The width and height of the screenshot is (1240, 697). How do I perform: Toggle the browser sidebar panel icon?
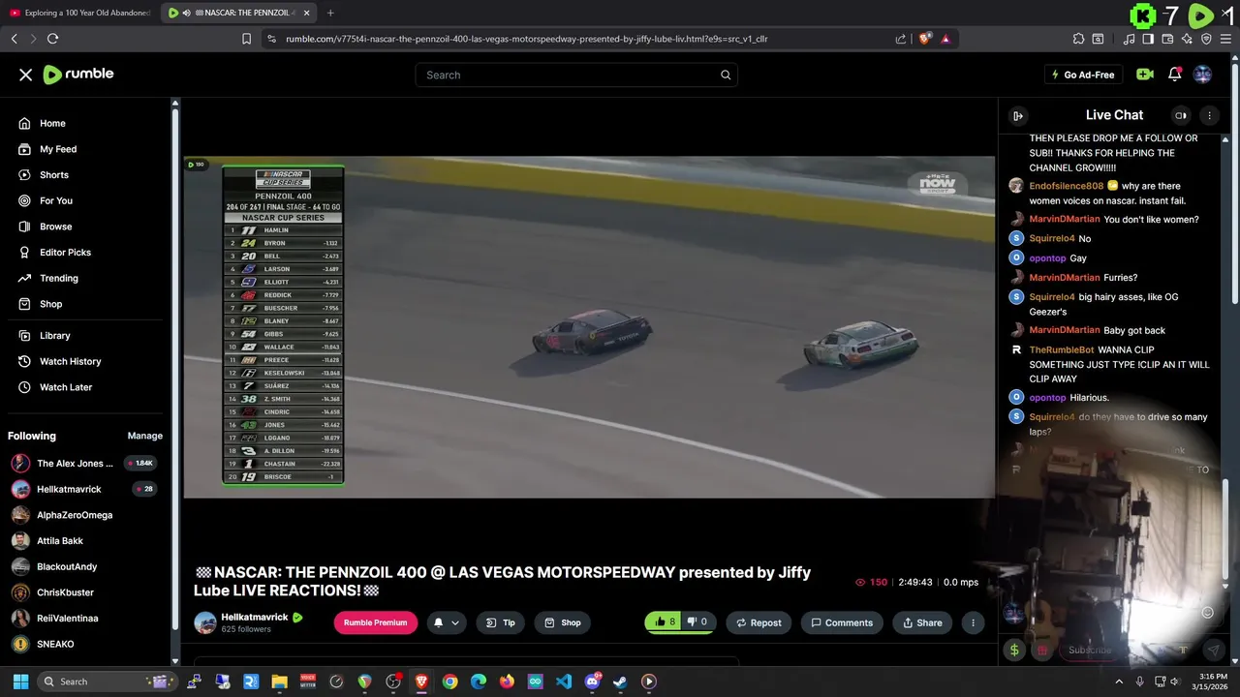pos(1148,39)
